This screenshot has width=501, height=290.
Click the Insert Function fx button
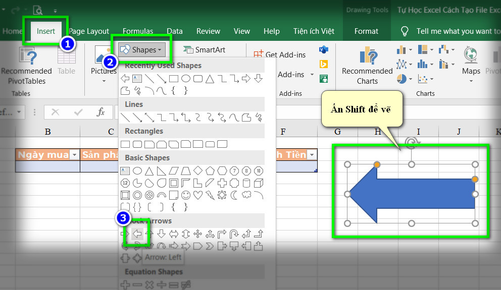(x=101, y=112)
